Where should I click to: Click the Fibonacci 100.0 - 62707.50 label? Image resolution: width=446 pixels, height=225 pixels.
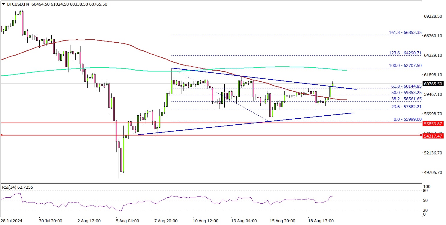click(x=405, y=65)
